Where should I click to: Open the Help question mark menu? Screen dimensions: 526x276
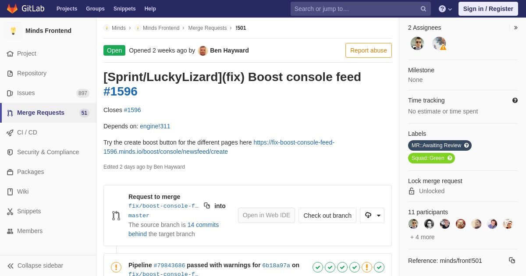click(x=445, y=9)
